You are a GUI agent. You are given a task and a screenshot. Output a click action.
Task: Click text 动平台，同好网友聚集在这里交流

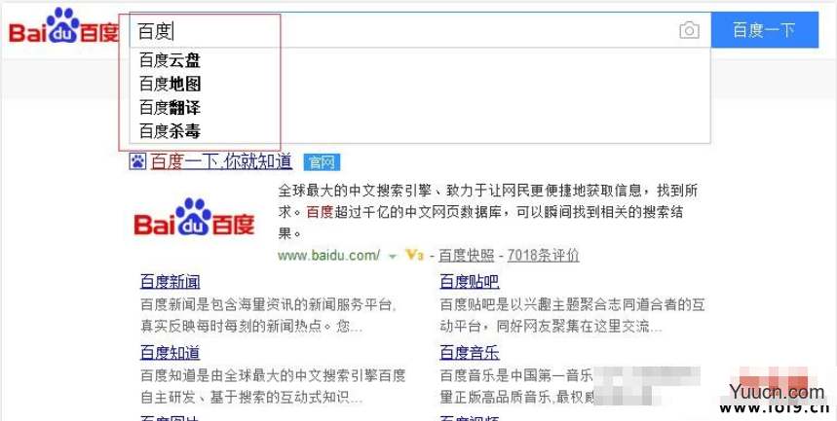click(x=544, y=326)
